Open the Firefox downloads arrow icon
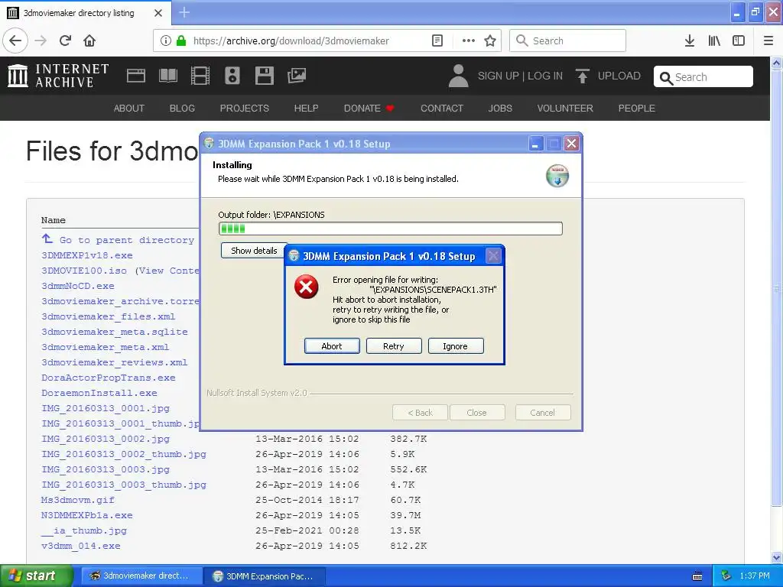 690,41
